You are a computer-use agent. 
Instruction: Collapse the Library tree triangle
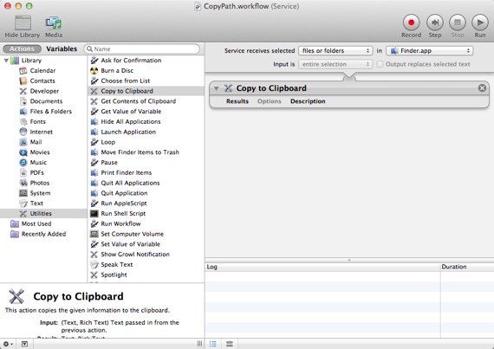click(6, 61)
